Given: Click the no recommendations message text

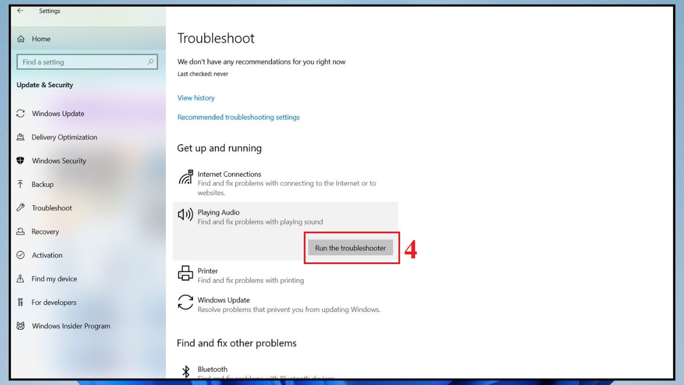Looking at the screenshot, I should [262, 62].
